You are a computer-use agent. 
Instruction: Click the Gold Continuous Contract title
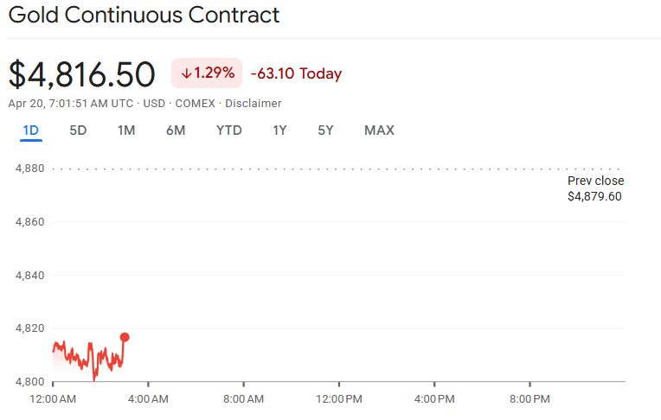click(x=144, y=16)
